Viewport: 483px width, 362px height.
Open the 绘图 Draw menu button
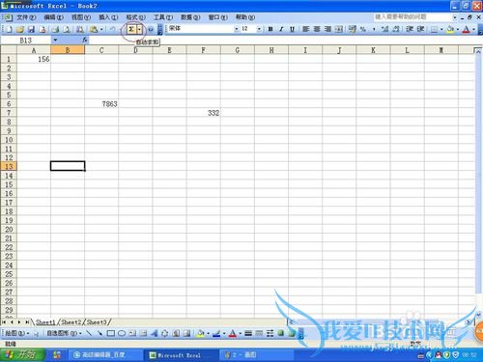[17, 333]
